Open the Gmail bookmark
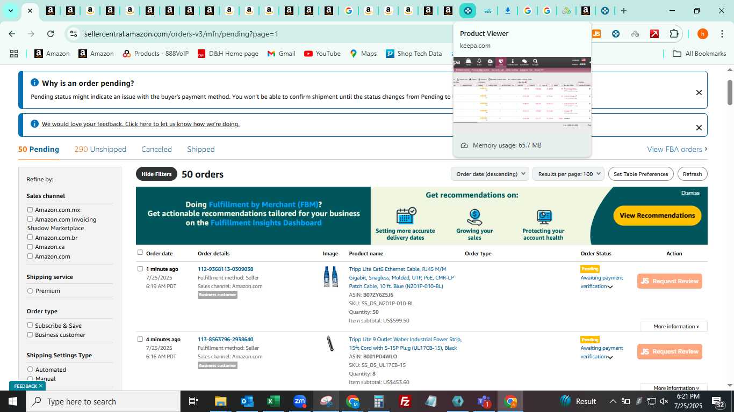The height and width of the screenshot is (412, 734). (281, 54)
